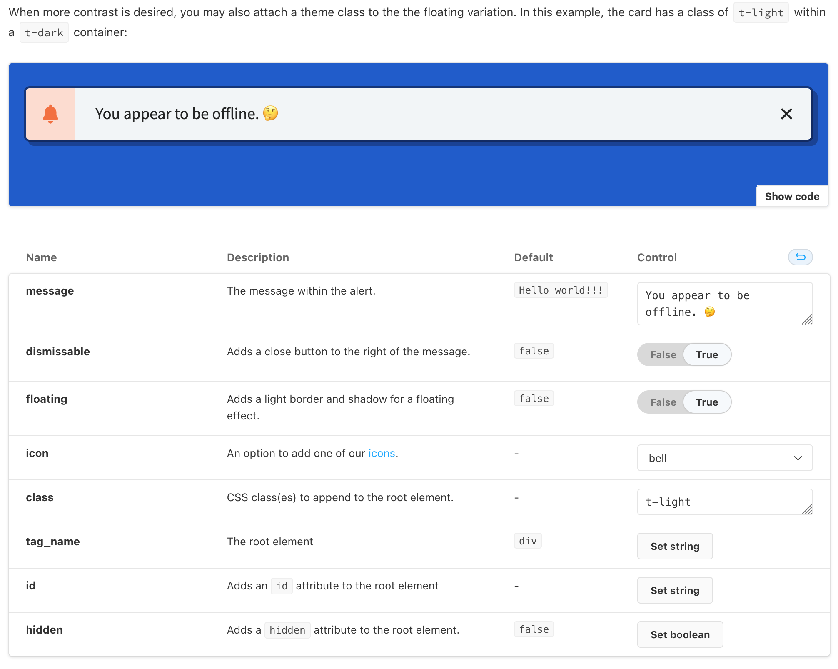The height and width of the screenshot is (669, 838).
Task: Set floating toggle to False
Action: click(663, 402)
